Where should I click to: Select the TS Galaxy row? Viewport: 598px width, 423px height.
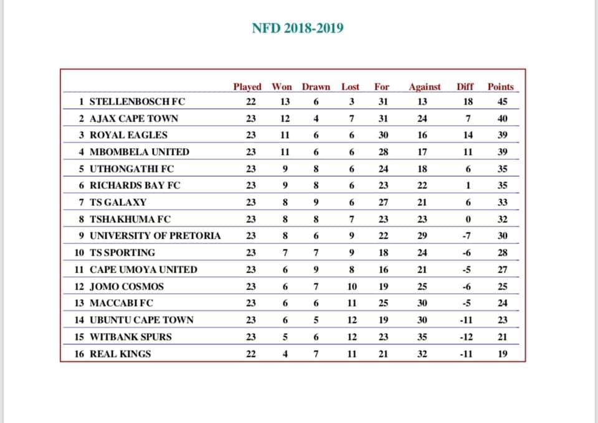tap(291, 202)
